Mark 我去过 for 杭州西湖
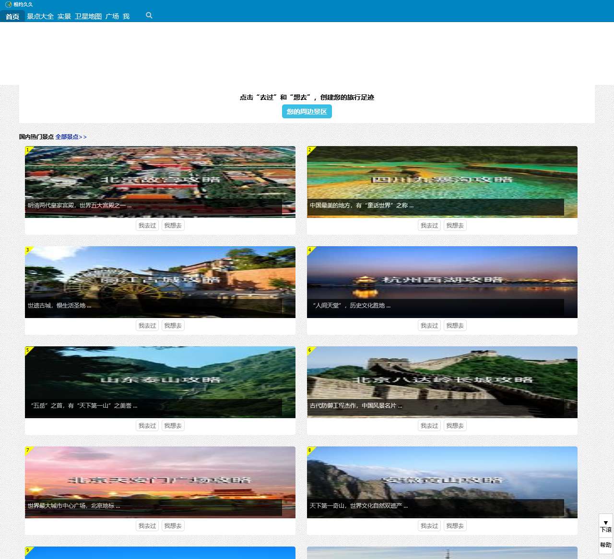The height and width of the screenshot is (559, 614). 429,326
